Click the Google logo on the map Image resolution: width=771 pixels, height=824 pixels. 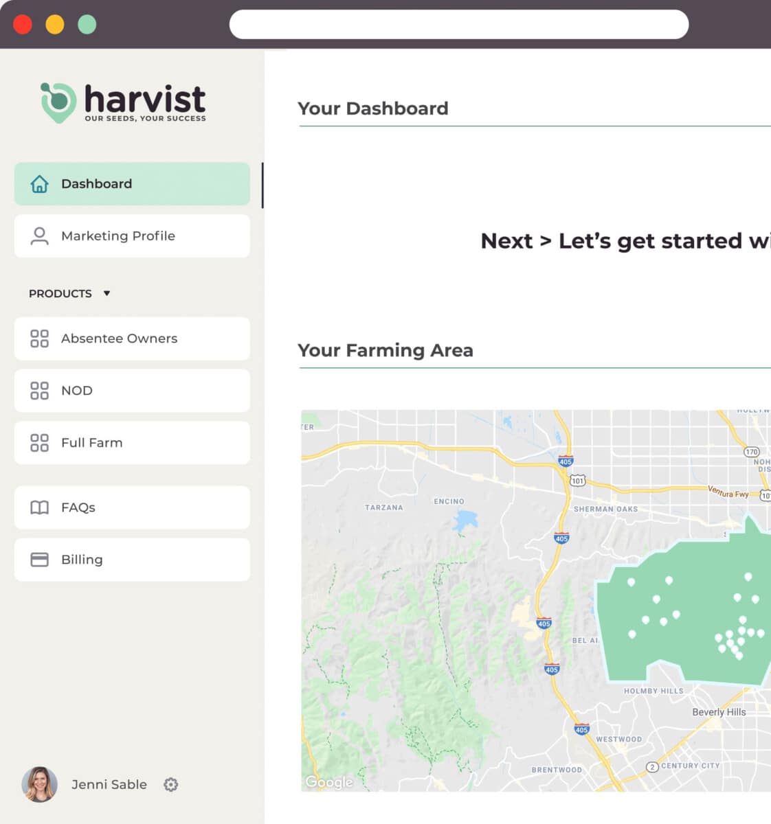tap(329, 781)
